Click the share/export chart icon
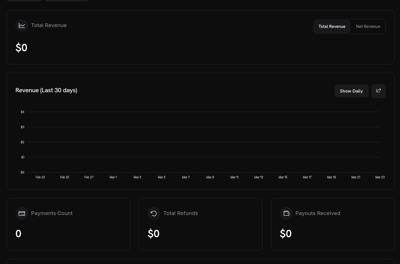The image size is (400, 264). [378, 91]
